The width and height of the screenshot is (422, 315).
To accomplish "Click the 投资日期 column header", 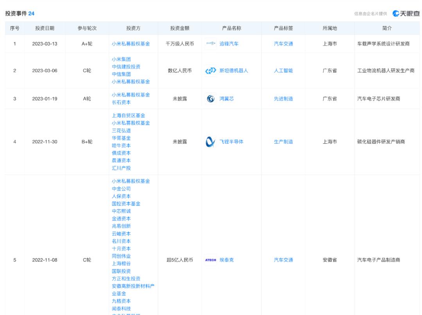I will click(45, 28).
